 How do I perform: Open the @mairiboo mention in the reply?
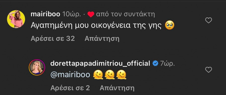pyautogui.click(x=70, y=75)
